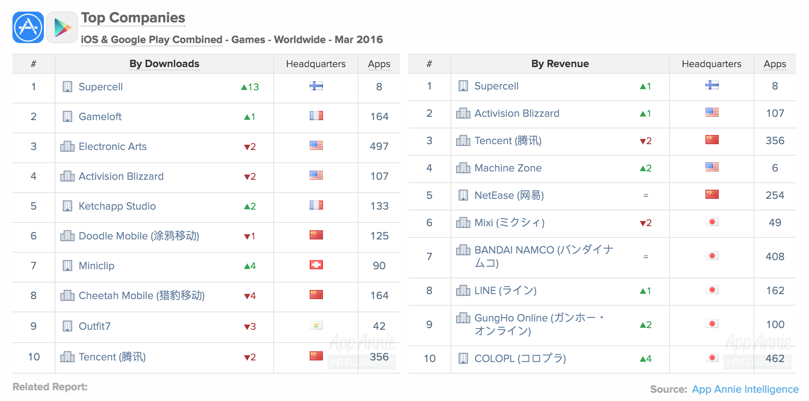Click apps count 408 for BANDAI NAMCO
The height and width of the screenshot is (401, 809).
pyautogui.click(x=775, y=257)
